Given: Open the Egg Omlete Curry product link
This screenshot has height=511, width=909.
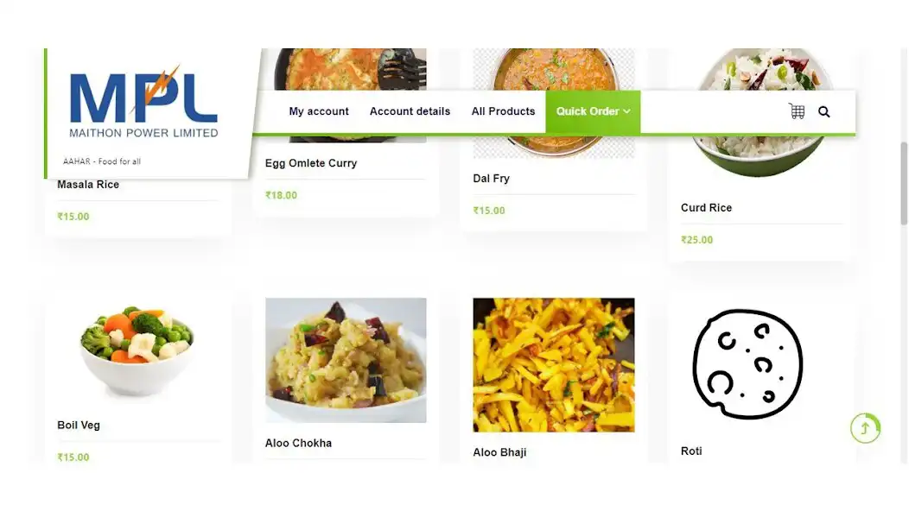Looking at the screenshot, I should point(311,163).
